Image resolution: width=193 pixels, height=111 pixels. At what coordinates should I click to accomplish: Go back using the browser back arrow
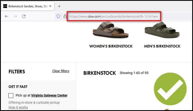tap(7, 16)
